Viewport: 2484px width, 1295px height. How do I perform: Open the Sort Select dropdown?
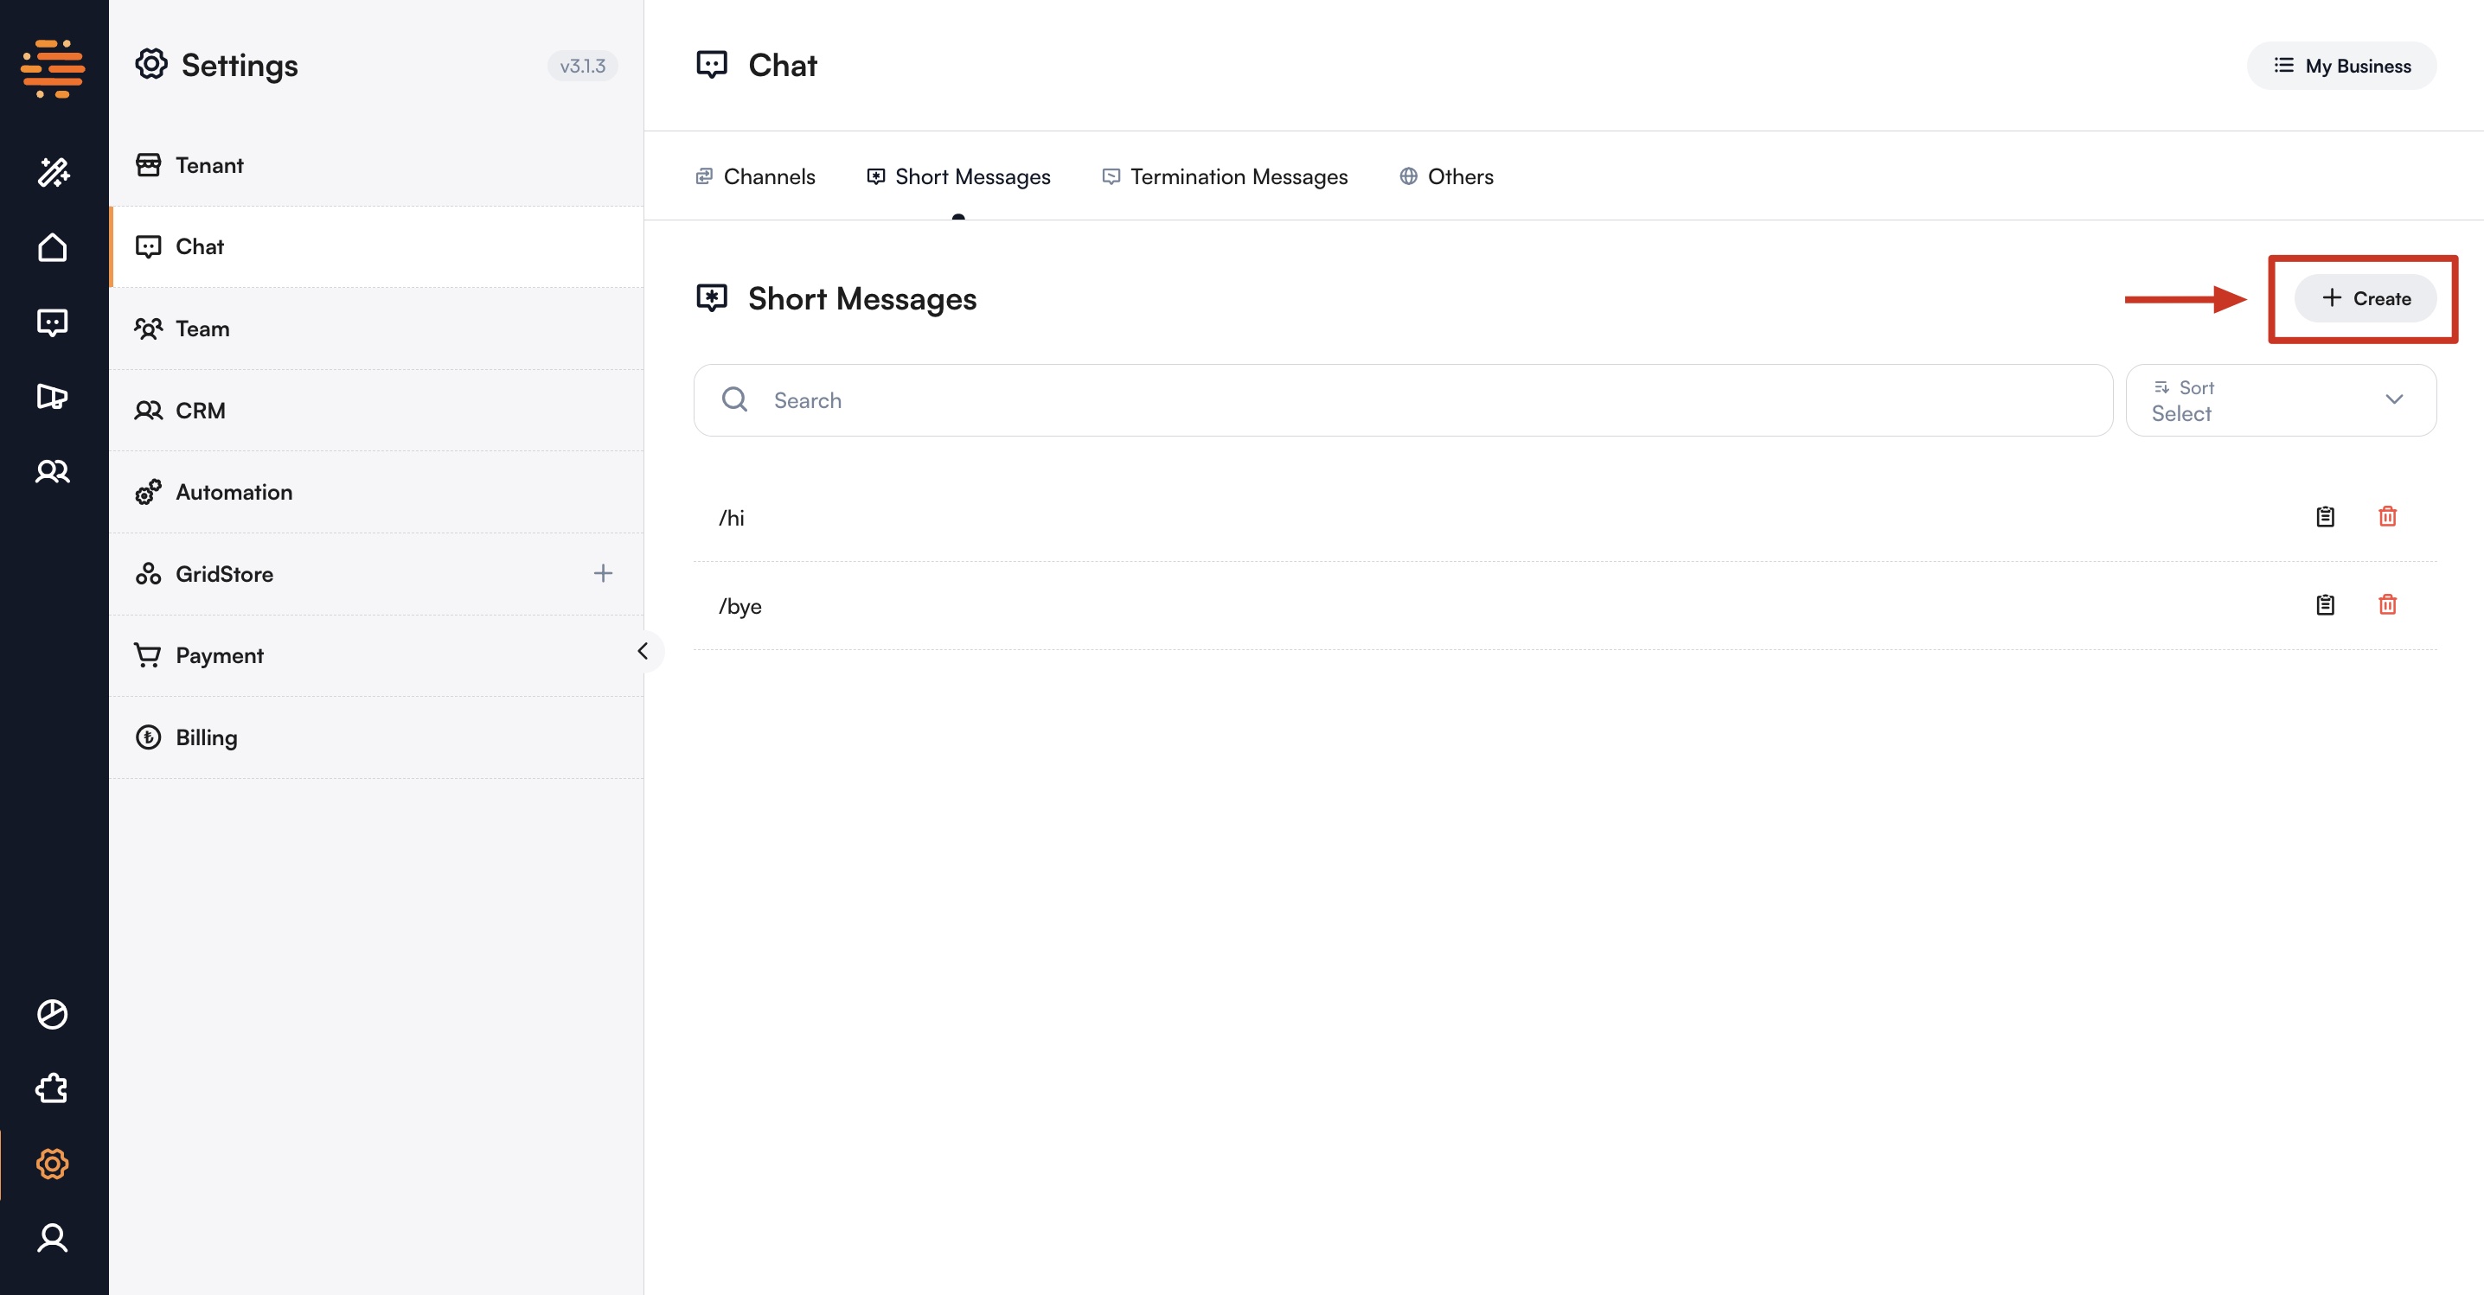point(2280,400)
